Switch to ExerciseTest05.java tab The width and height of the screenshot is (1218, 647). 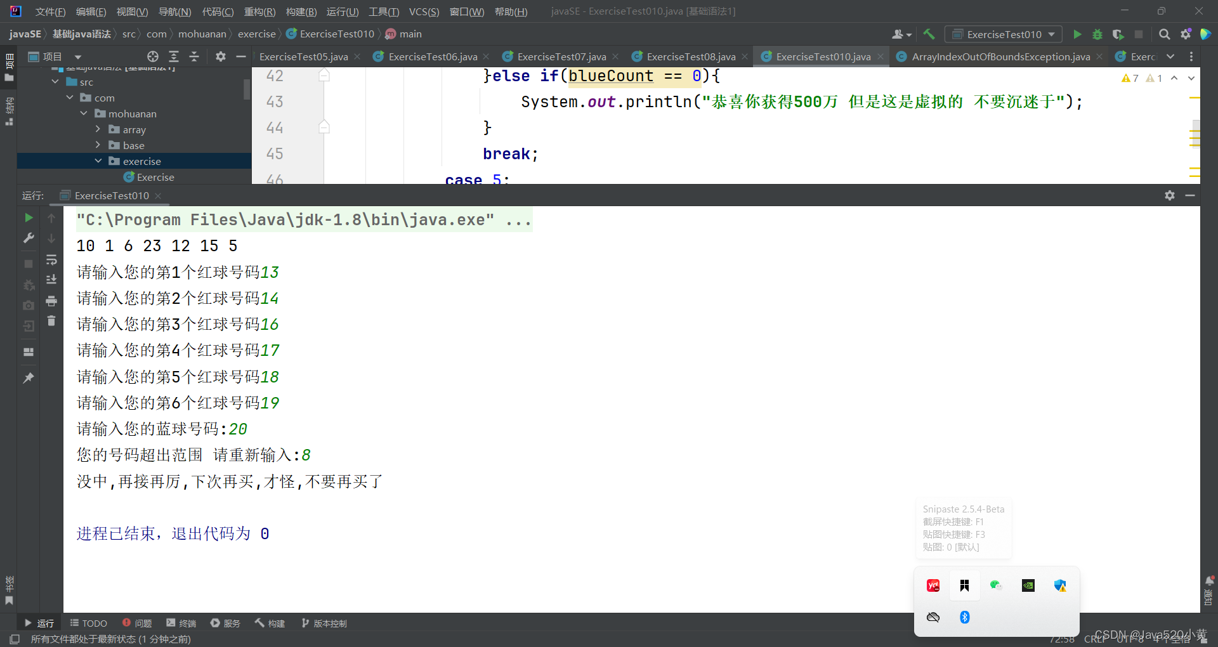click(303, 56)
